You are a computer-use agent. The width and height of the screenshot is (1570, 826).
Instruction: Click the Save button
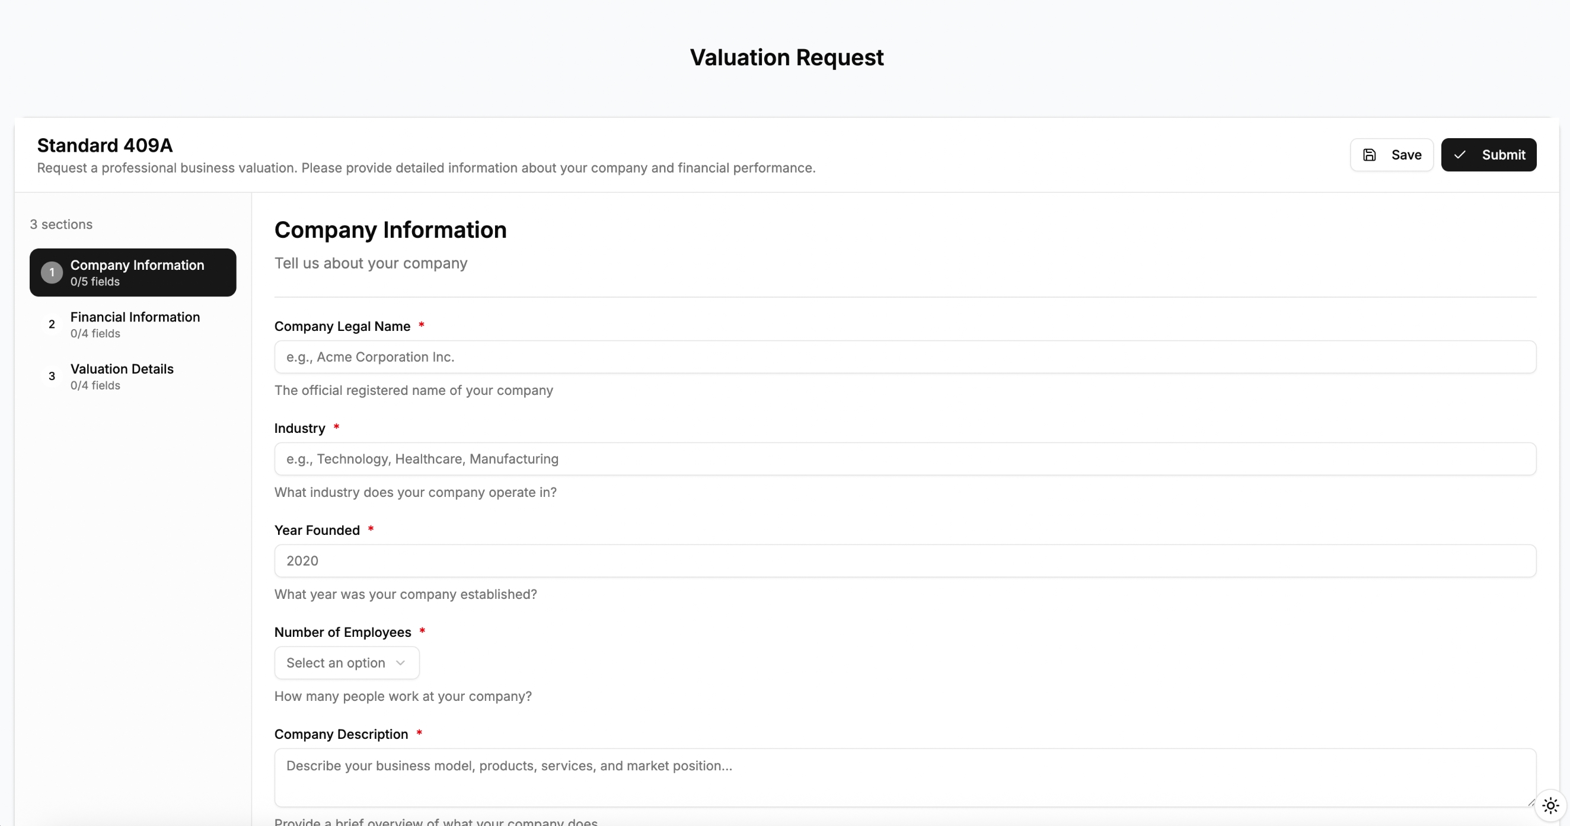click(x=1392, y=155)
